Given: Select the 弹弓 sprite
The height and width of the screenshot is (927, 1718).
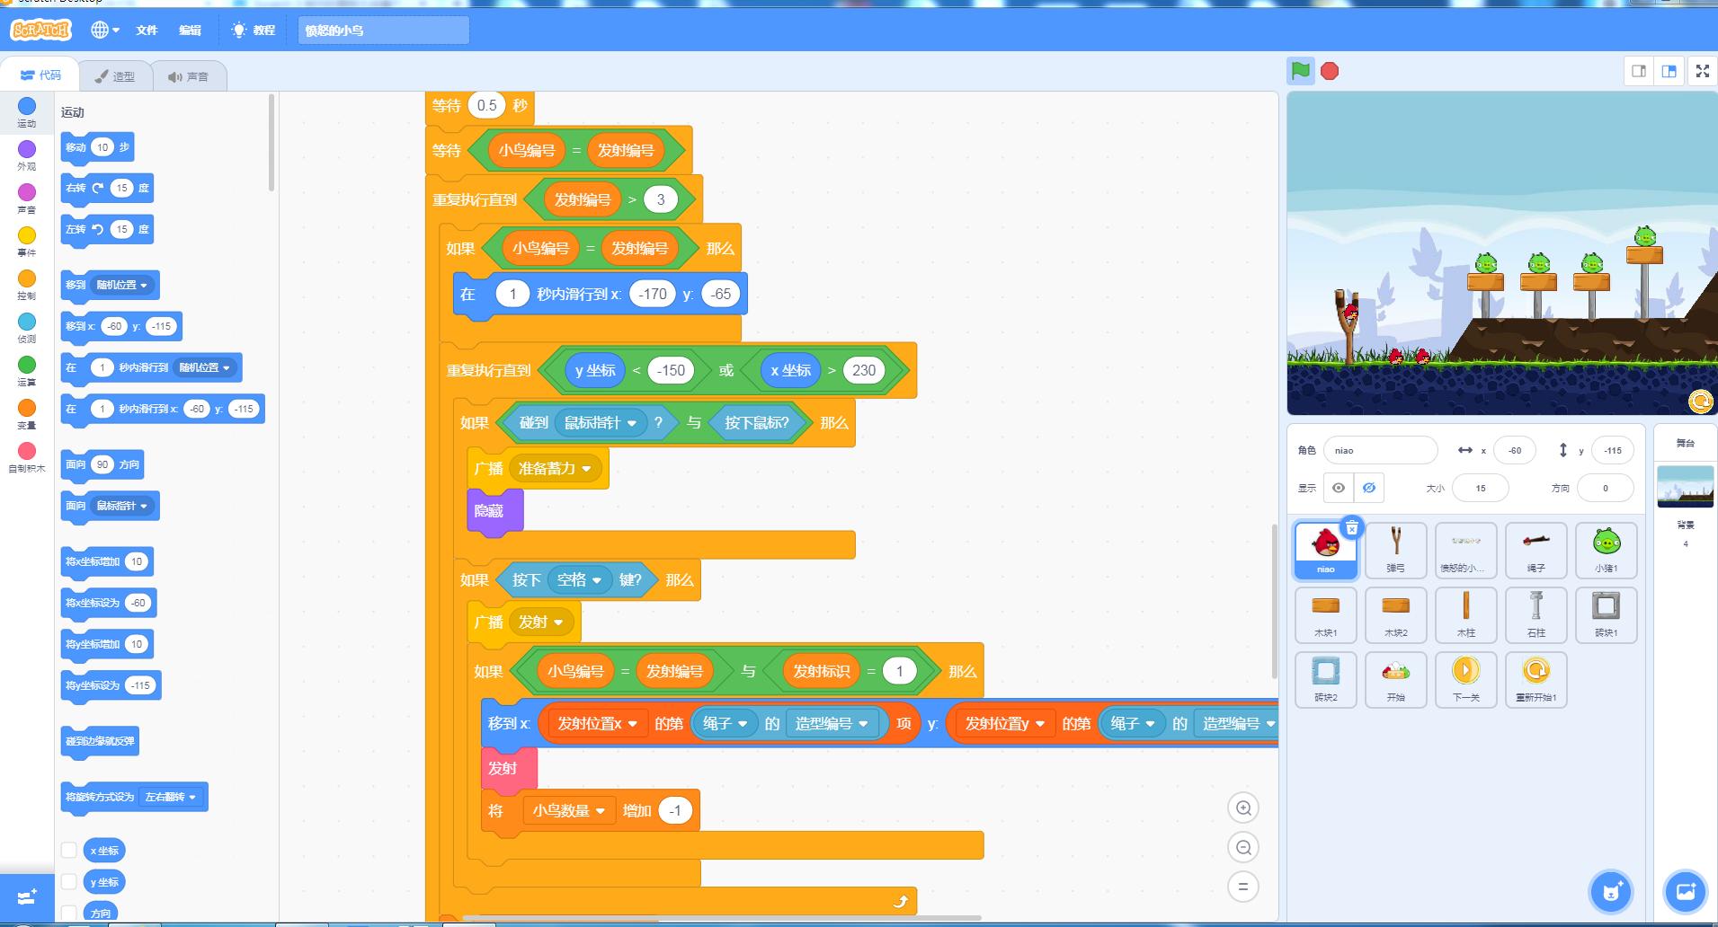Looking at the screenshot, I should click(1395, 550).
